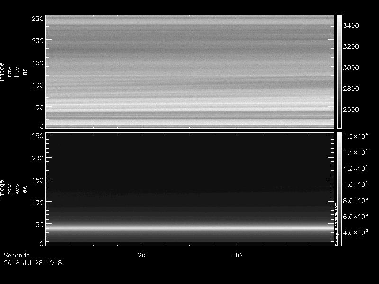Click the "100" tick label of upper plot
This screenshot has height=284, width=379.
(x=38, y=85)
